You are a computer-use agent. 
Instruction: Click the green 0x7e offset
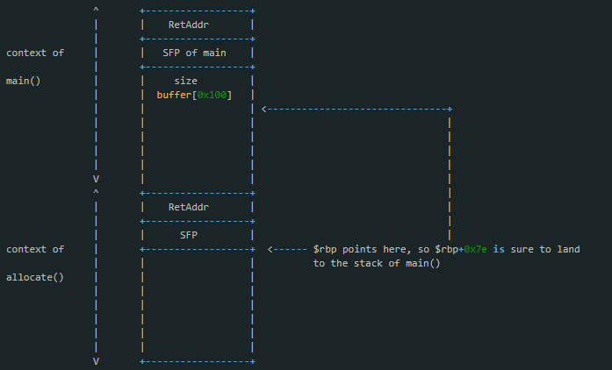click(474, 249)
